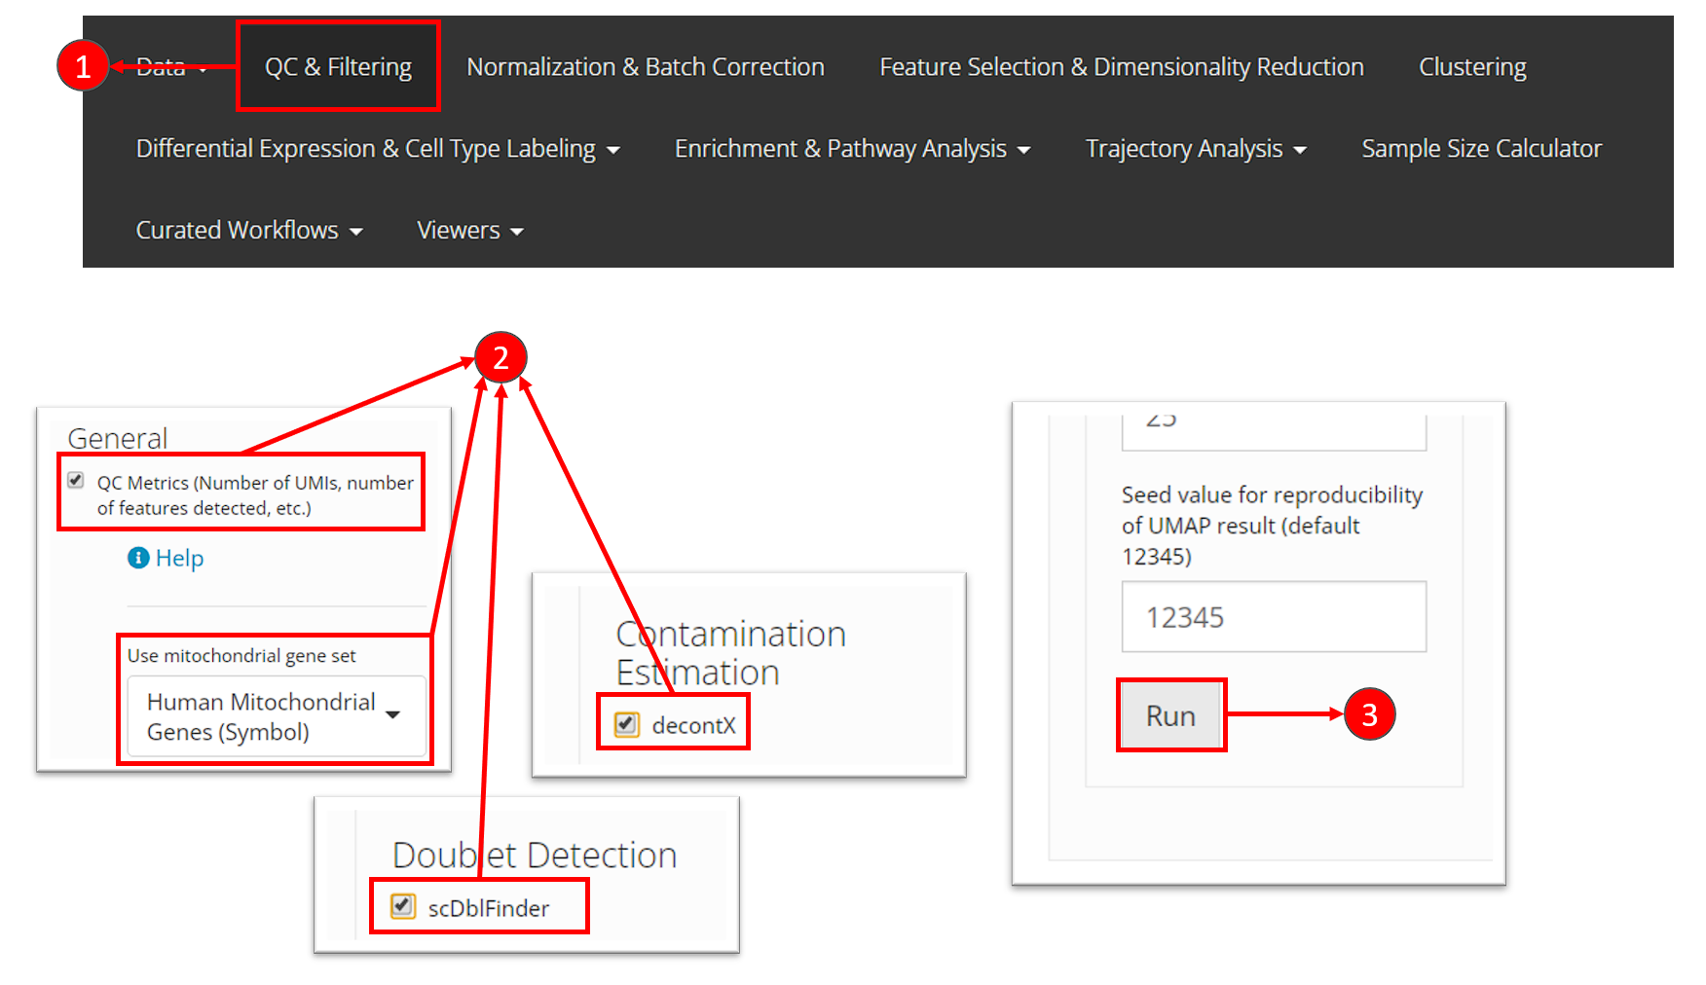This screenshot has height=985, width=1706.
Task: Click the UMAP seed value input field
Action: point(1274,617)
